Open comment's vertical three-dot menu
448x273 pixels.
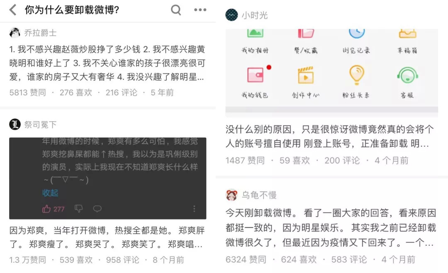click(194, 209)
